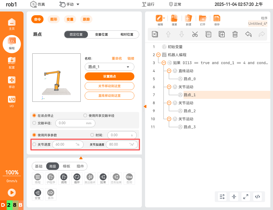This screenshot has width=273, height=210.
Task: Click the 关节移动到这里 button
Action: coord(109,86)
